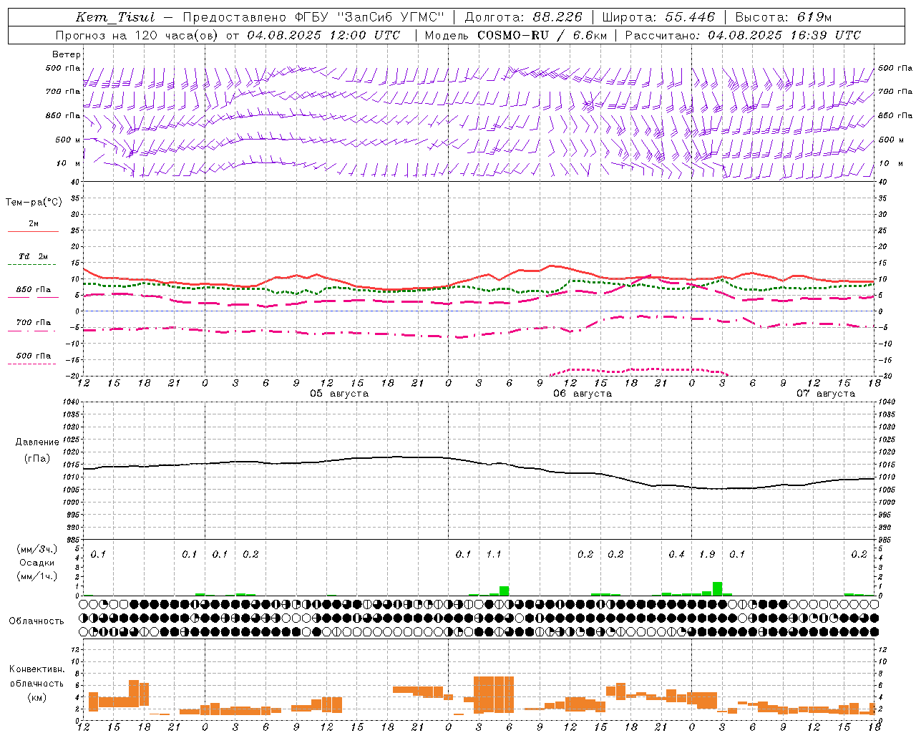Click the 'Предоставлено ФГБУ "ЗапСиб УГМС"' provider text
The image size is (916, 733).
(313, 17)
